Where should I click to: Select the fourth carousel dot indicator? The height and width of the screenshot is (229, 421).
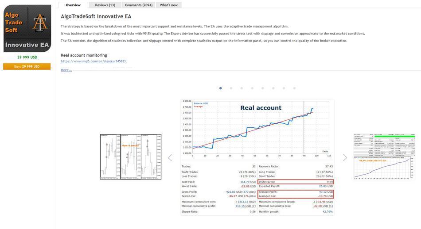pyautogui.click(x=252, y=88)
